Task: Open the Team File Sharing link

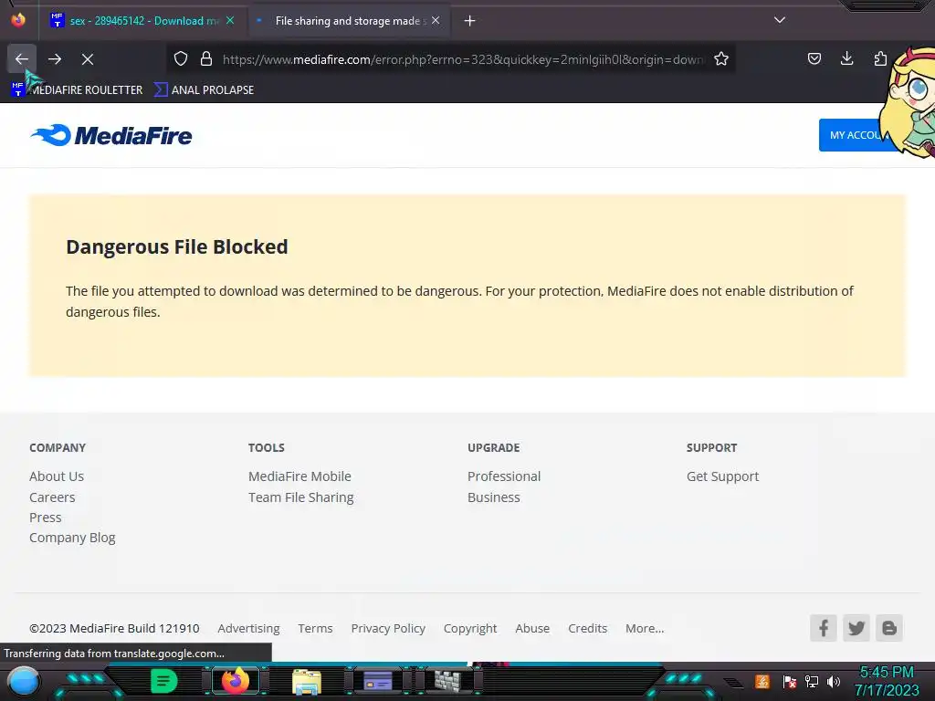Action: 301,497
